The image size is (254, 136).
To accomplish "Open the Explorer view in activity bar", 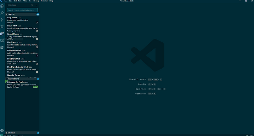I will point(2,6).
